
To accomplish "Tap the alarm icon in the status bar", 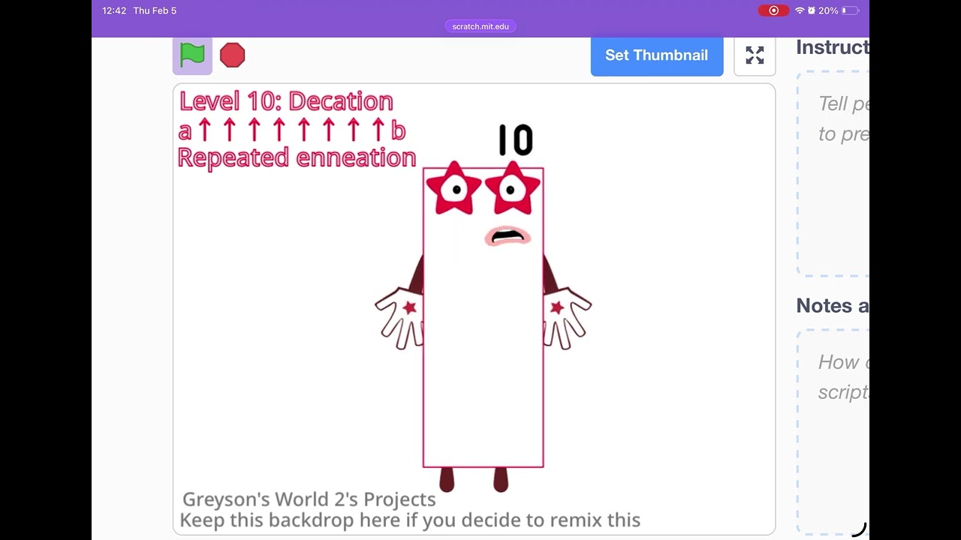I will pos(812,10).
